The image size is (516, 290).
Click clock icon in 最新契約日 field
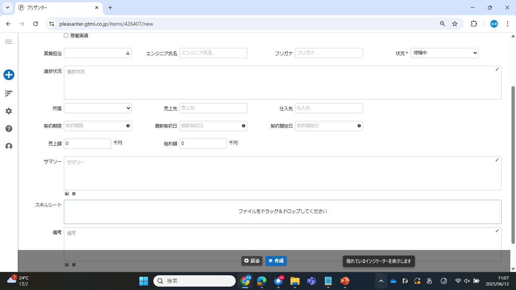244,126
